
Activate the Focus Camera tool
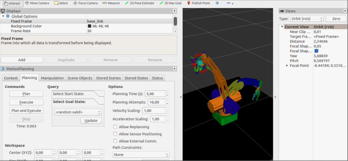tap(85, 3)
